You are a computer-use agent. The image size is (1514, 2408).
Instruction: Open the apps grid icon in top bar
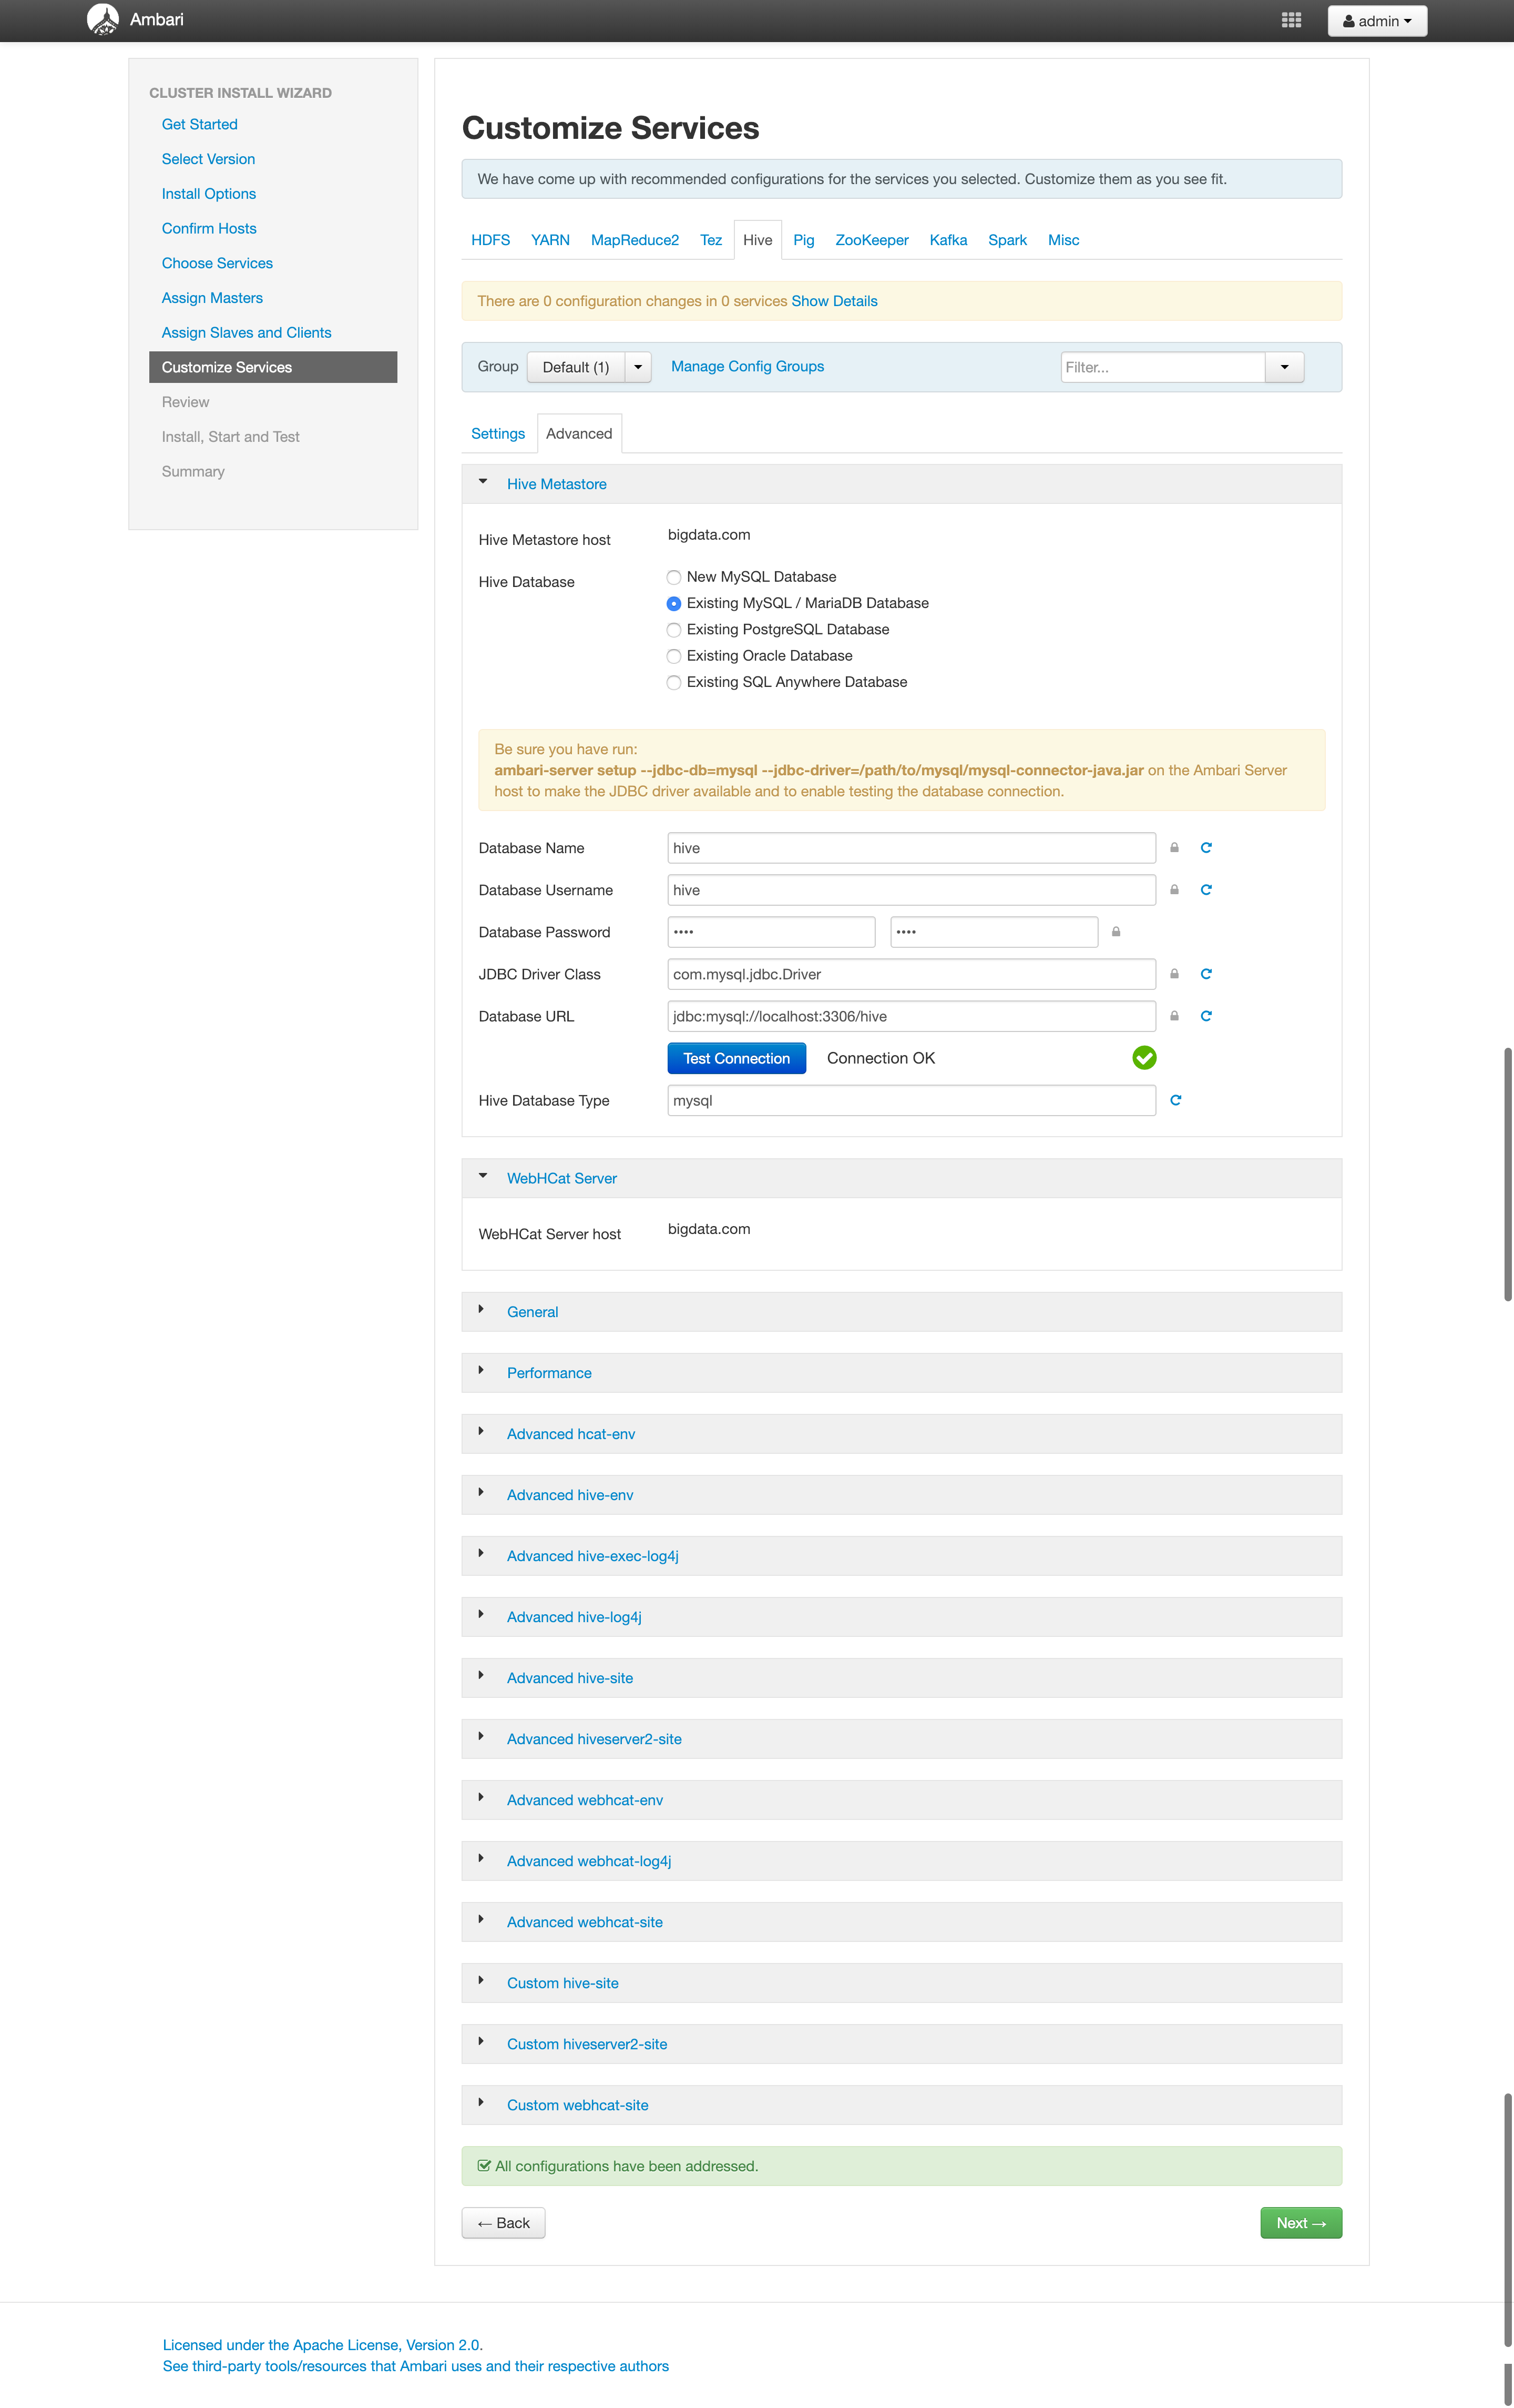point(1291,19)
